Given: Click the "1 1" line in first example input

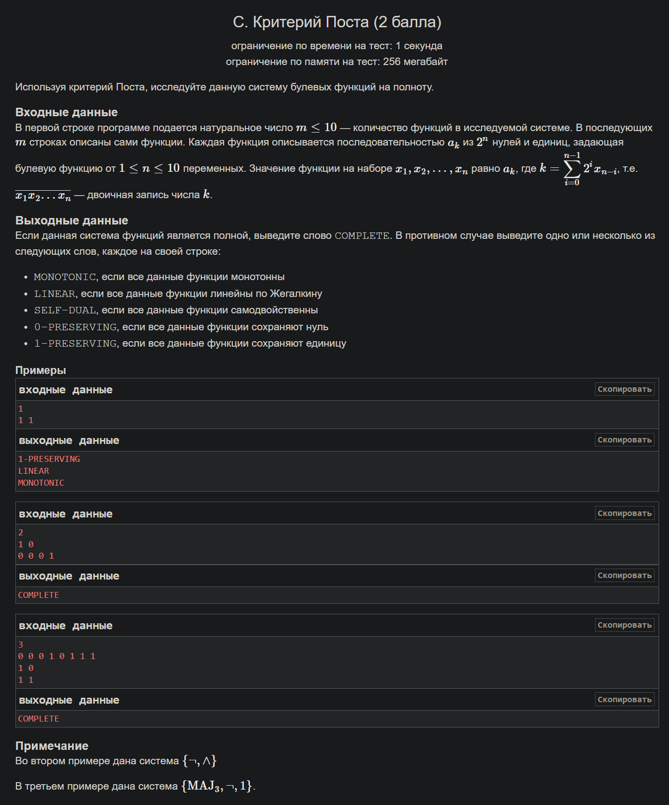Looking at the screenshot, I should pyautogui.click(x=26, y=421).
